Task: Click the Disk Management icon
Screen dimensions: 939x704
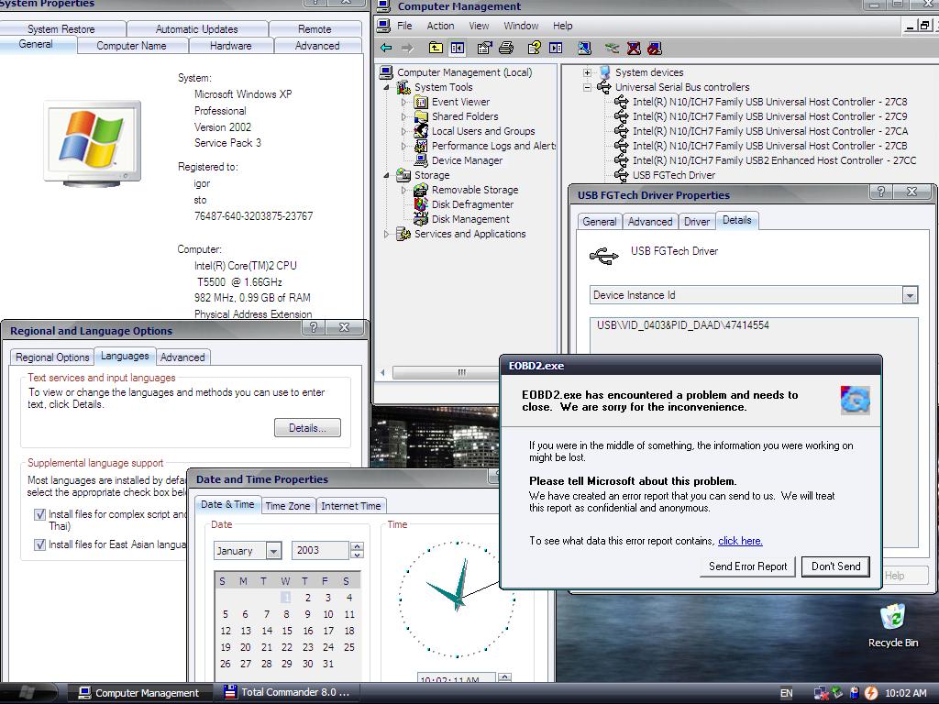Action: [421, 219]
